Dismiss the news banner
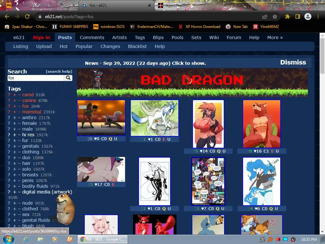Image resolution: width=325 pixels, height=244 pixels. [293, 63]
